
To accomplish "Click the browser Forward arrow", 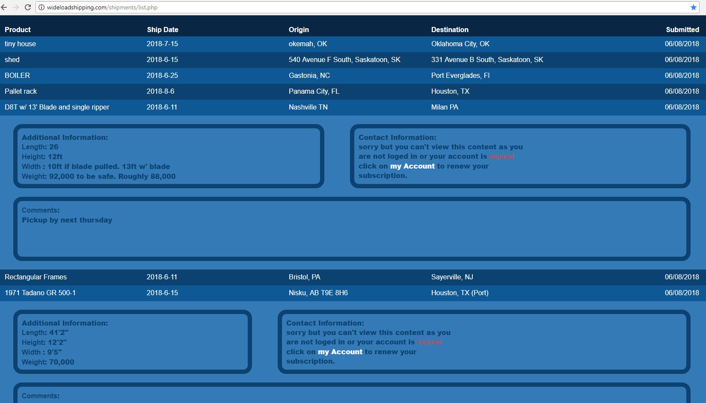I will (16, 7).
